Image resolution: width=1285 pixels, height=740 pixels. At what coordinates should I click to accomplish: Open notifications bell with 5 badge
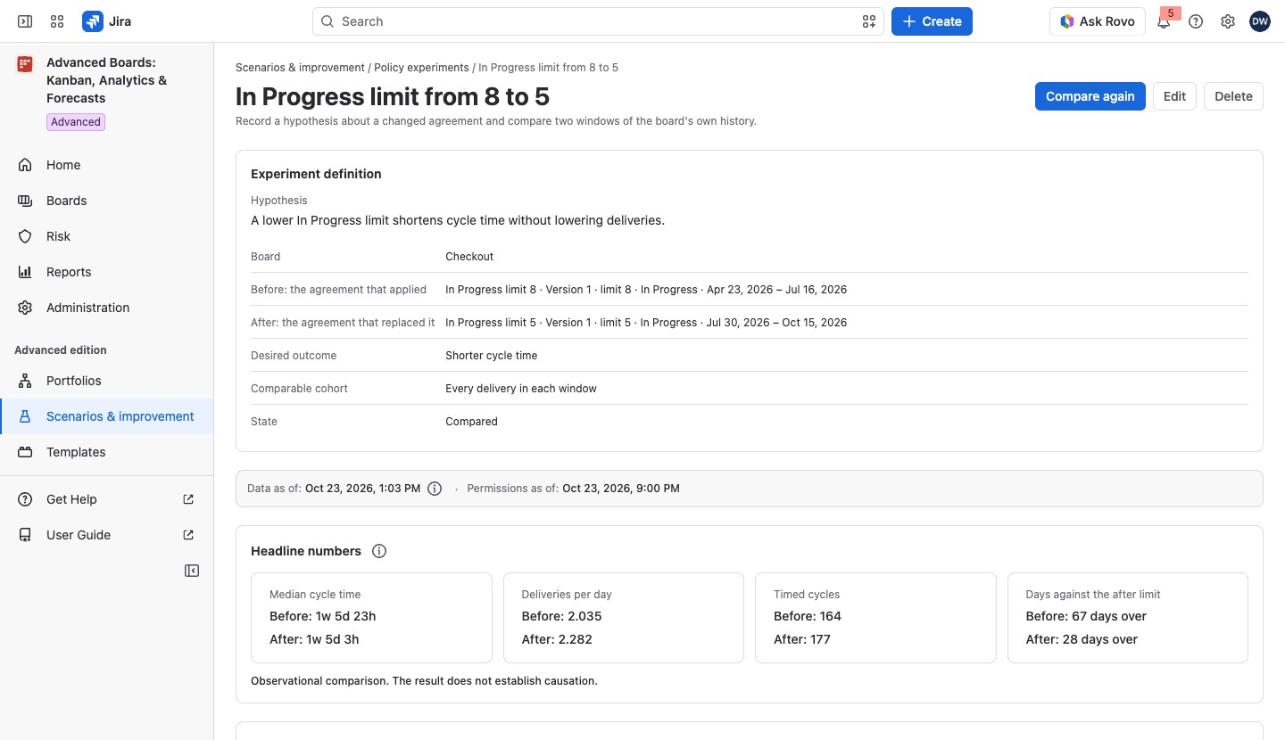pos(1165,21)
